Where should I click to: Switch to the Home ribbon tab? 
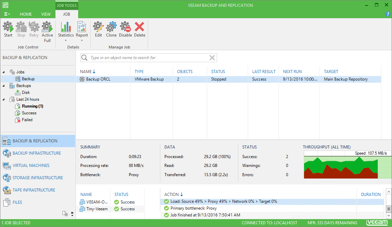26,14
